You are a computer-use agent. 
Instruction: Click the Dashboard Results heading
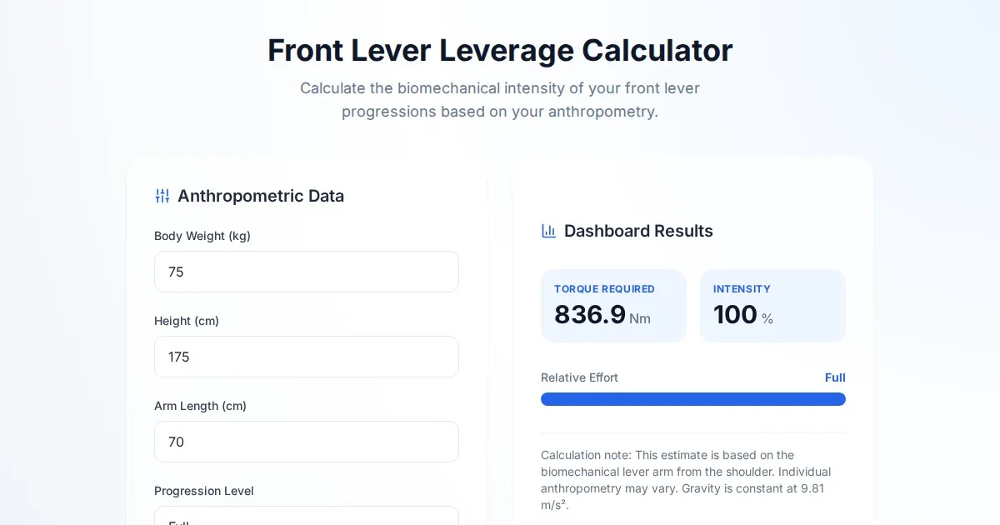(638, 231)
